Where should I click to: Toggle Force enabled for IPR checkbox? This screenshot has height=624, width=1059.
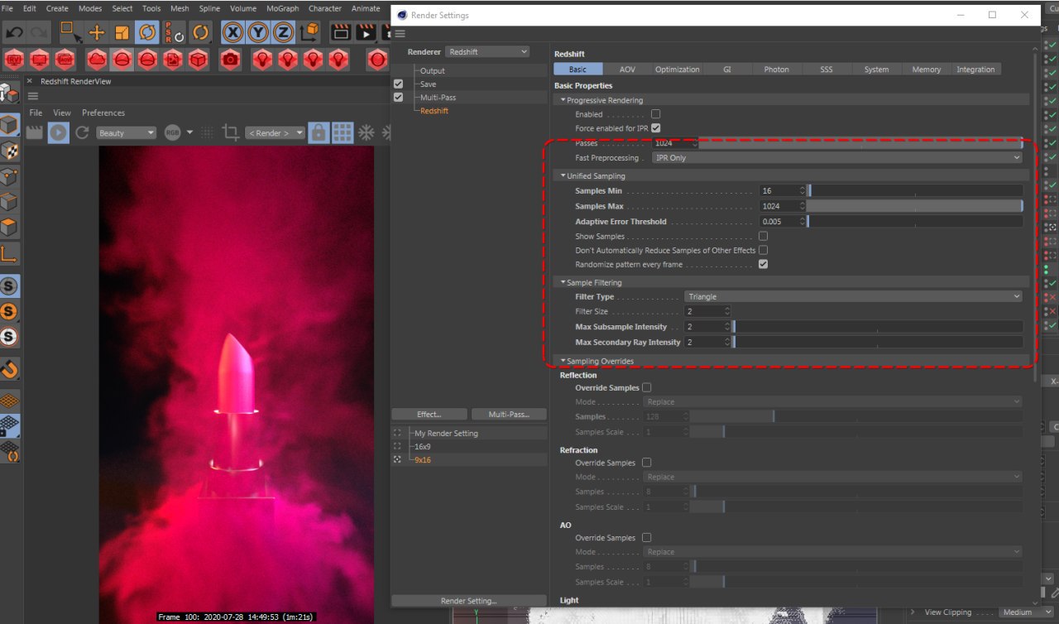(656, 128)
